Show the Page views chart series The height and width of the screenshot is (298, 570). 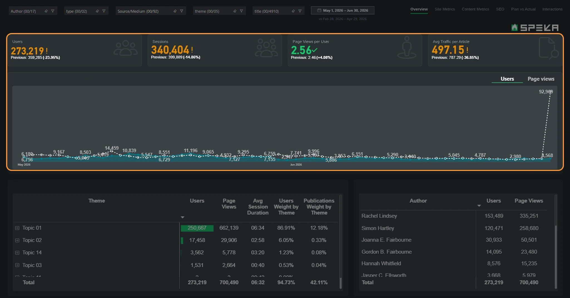[541, 79]
